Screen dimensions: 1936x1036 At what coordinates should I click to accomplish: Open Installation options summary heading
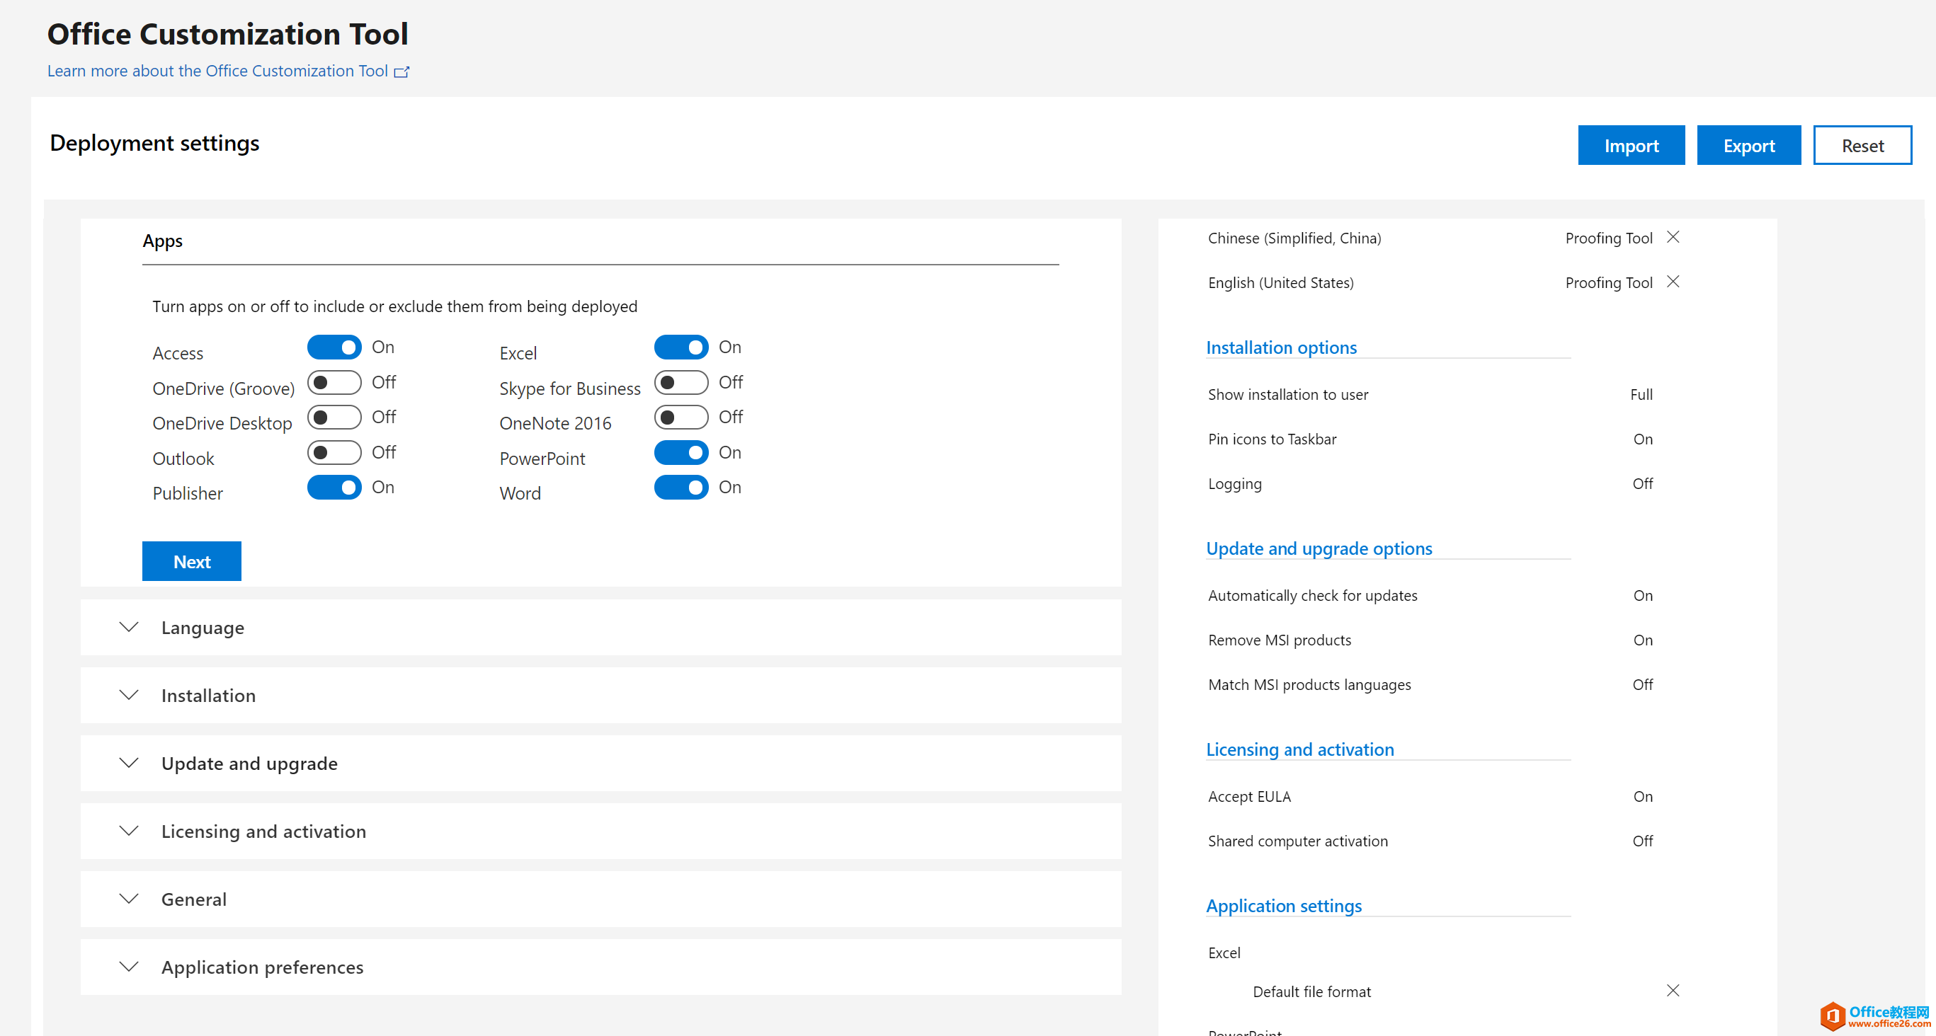1281,348
